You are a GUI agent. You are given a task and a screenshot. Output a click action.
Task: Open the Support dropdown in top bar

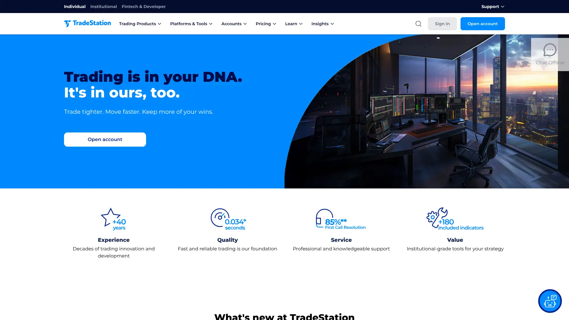(493, 7)
